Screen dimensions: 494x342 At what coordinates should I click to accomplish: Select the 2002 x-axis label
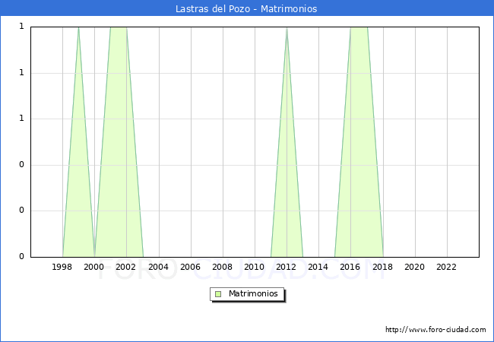coord(126,267)
